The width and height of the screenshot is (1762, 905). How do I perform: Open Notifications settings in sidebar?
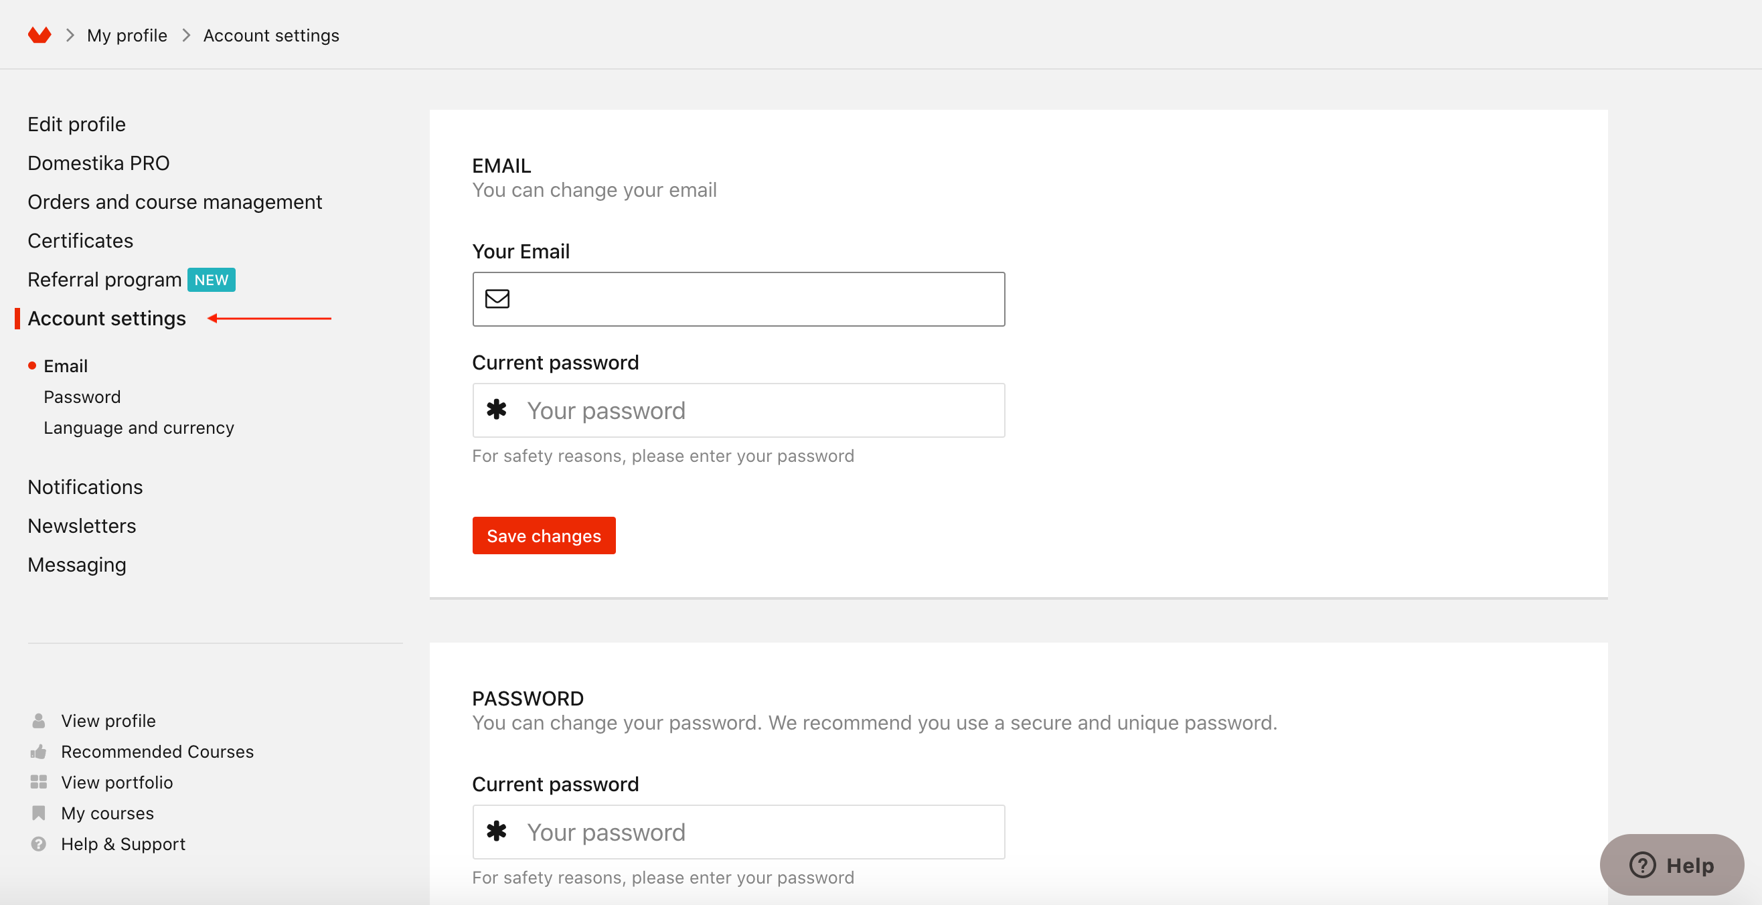[x=86, y=487]
